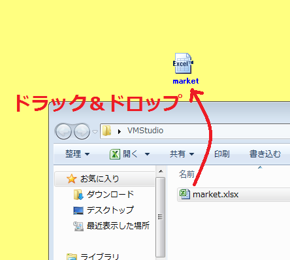The height and width of the screenshot is (260, 290).
Task: Click the 書き込む toolbar button
Action: [265, 154]
